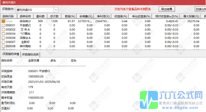
Task: Click the 1109 total count value
Action: tap(54, 21)
